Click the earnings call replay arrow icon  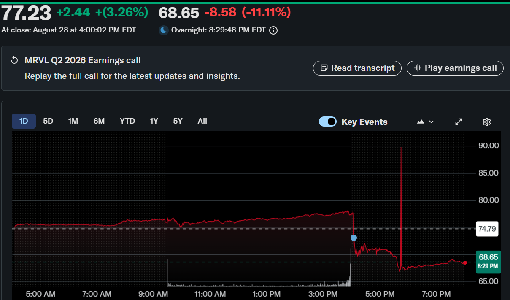(x=14, y=60)
